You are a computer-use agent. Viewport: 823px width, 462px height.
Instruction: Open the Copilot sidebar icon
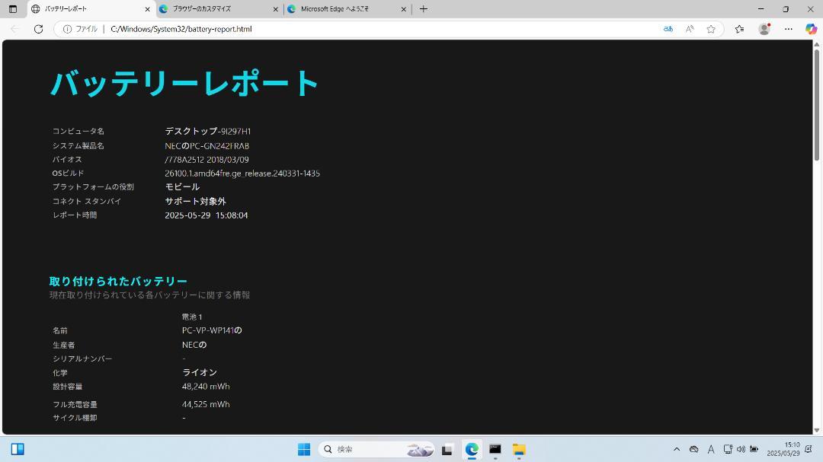[811, 29]
